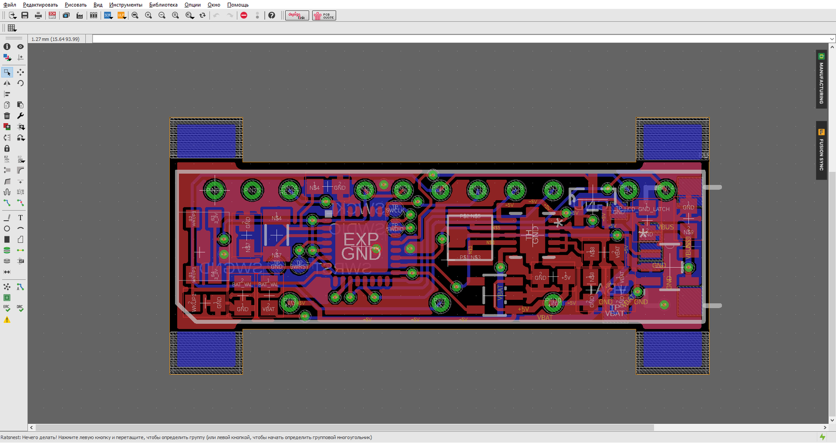The image size is (836, 443).
Task: Select the Show (eye) tool
Action: (x=20, y=46)
